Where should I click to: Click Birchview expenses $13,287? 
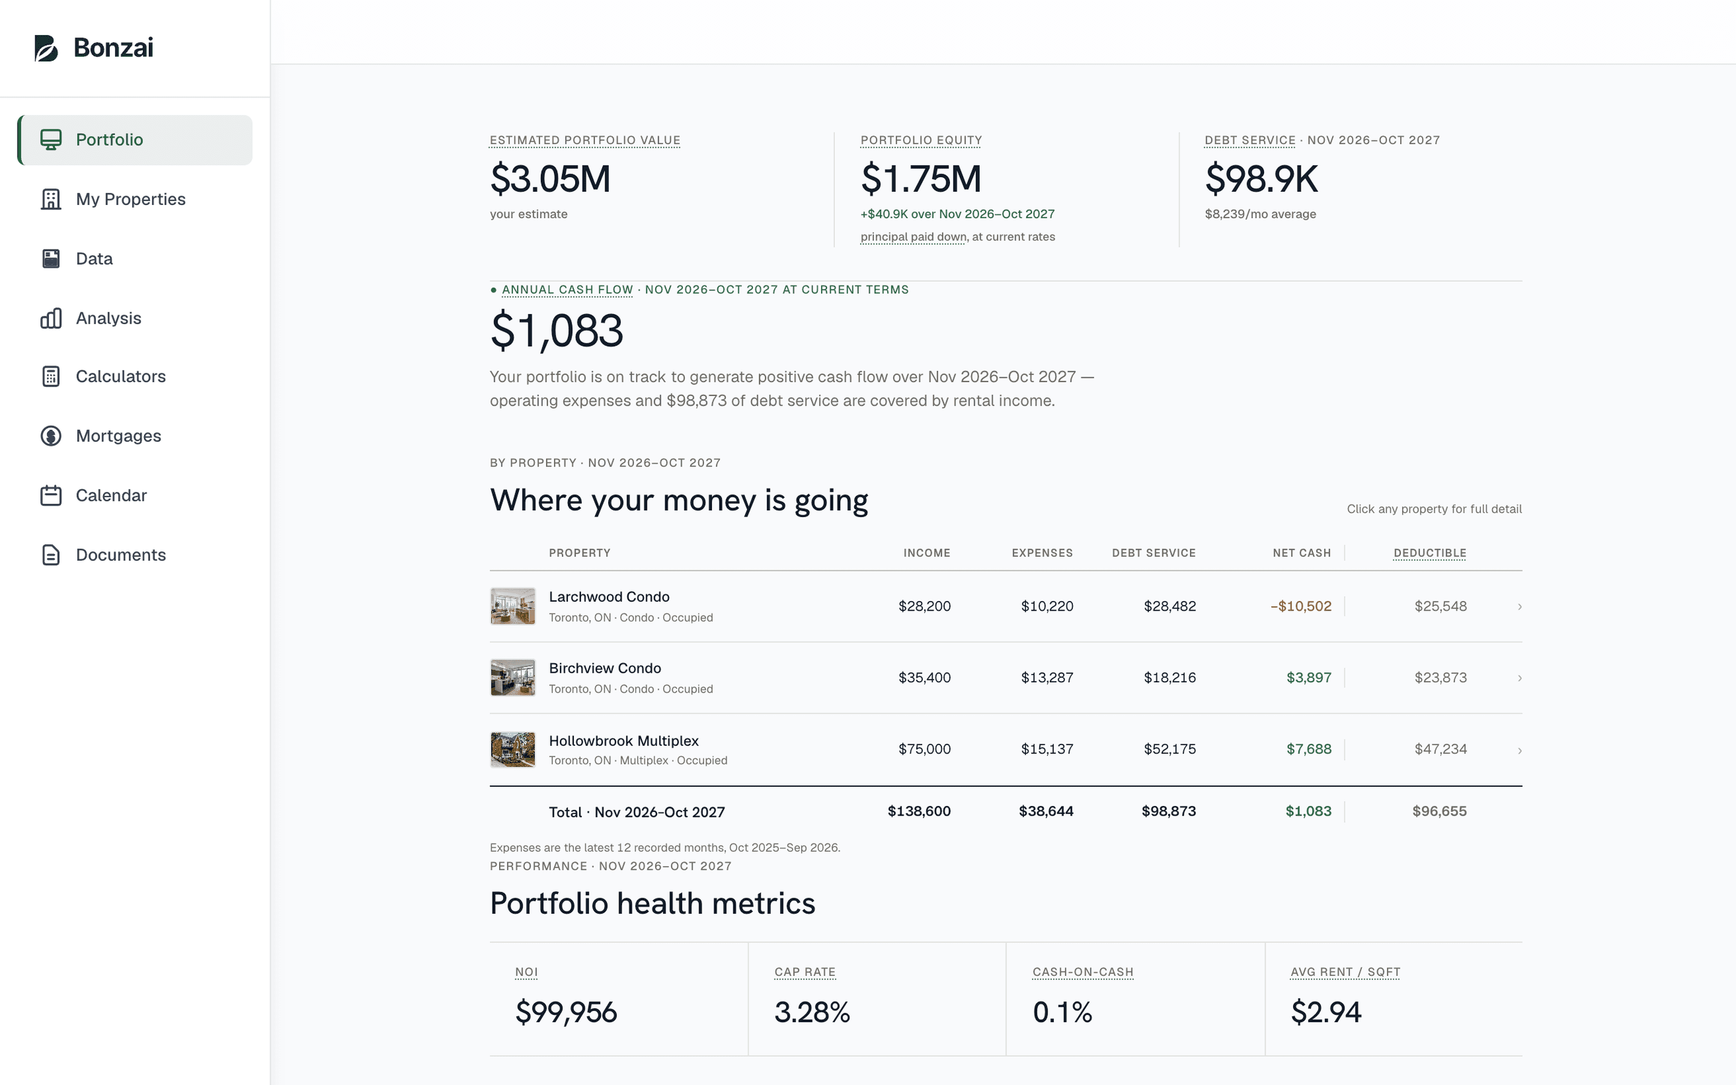[x=1046, y=678]
